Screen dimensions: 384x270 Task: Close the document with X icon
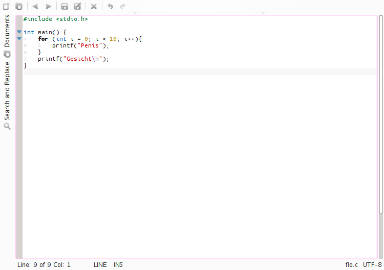point(94,6)
